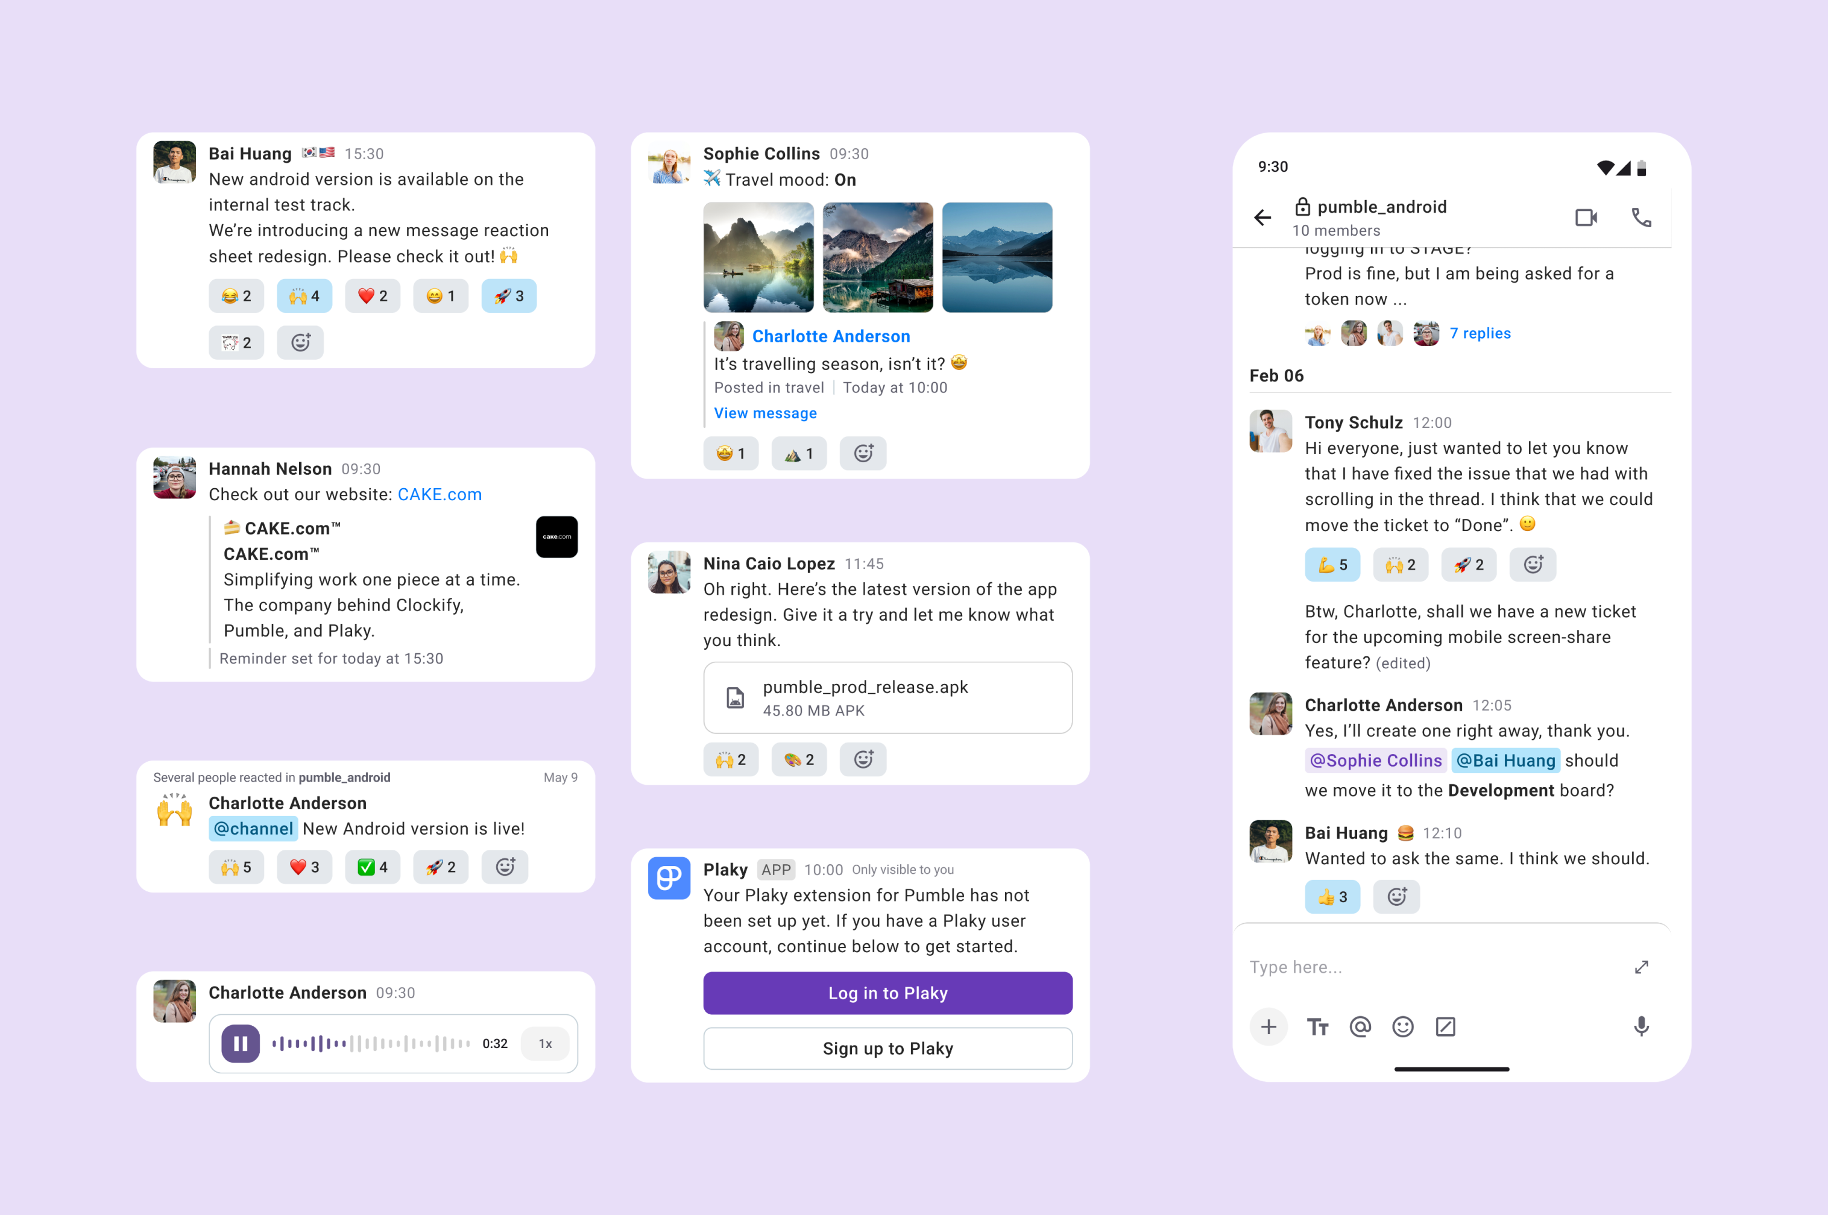Toggle the thumbs-up reaction with count 3
This screenshot has height=1215, width=1828.
pos(1332,897)
